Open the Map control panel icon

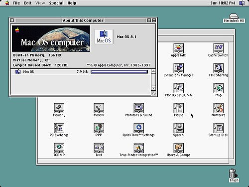click(x=218, y=88)
